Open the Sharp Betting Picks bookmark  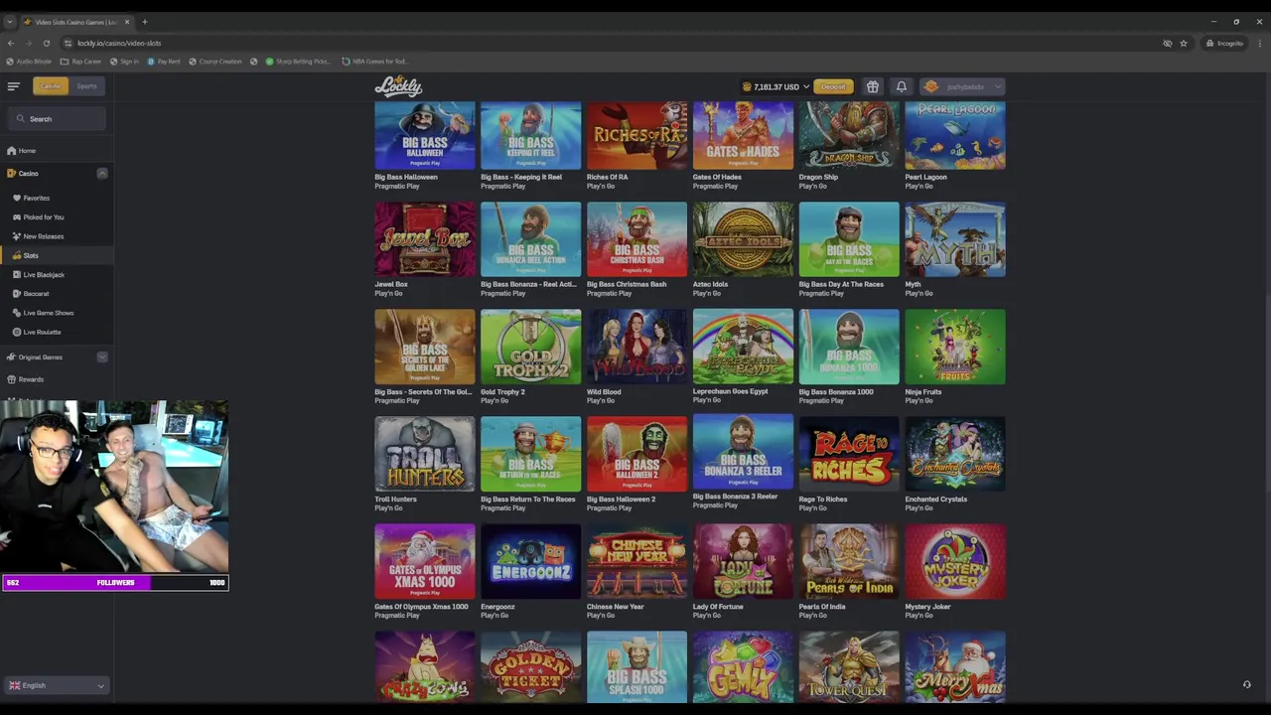pyautogui.click(x=298, y=62)
